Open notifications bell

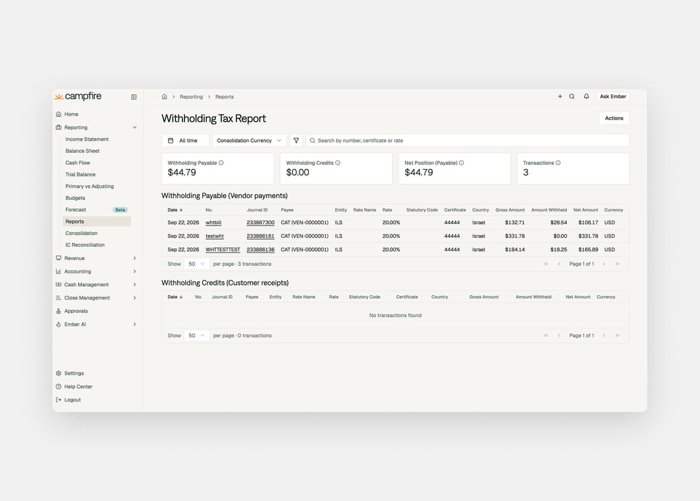click(x=587, y=96)
